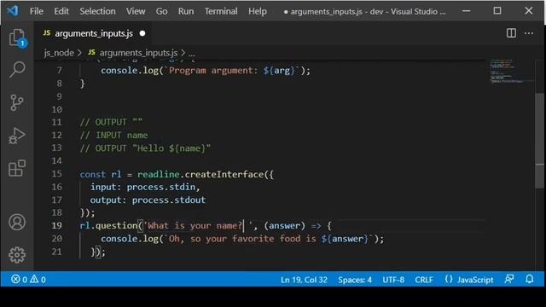Click the code minimap preview
The width and height of the screenshot is (546, 307).
pyautogui.click(x=511, y=72)
